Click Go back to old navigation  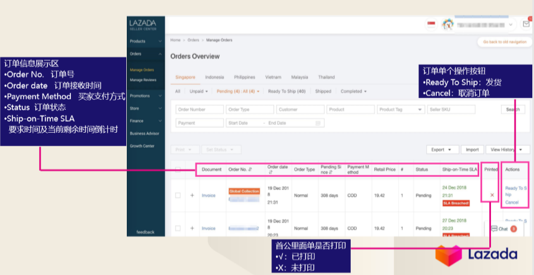505,42
